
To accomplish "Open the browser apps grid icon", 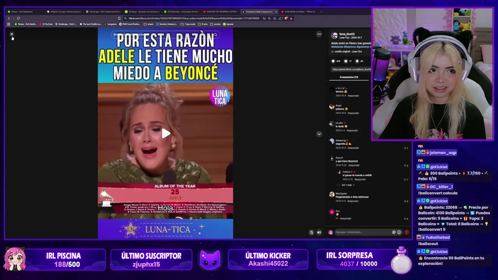I will pos(9,24).
